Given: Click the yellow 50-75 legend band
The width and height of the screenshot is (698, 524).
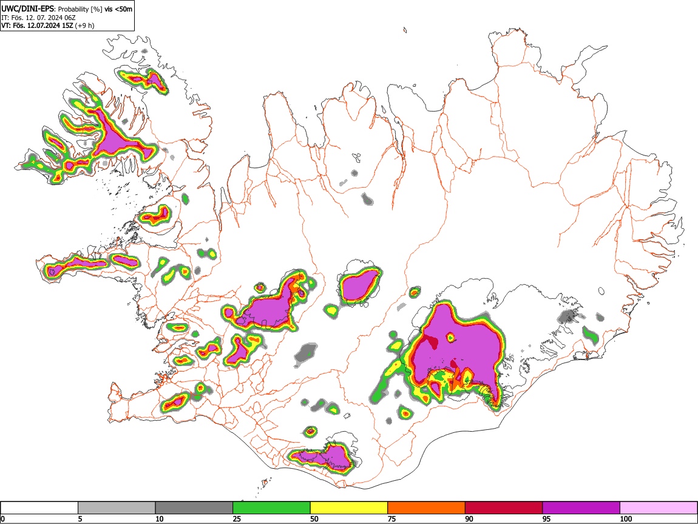Looking at the screenshot, I should click(x=349, y=508).
